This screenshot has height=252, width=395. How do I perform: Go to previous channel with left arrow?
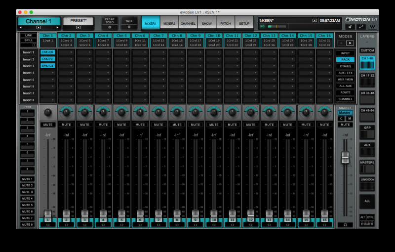[21, 28]
